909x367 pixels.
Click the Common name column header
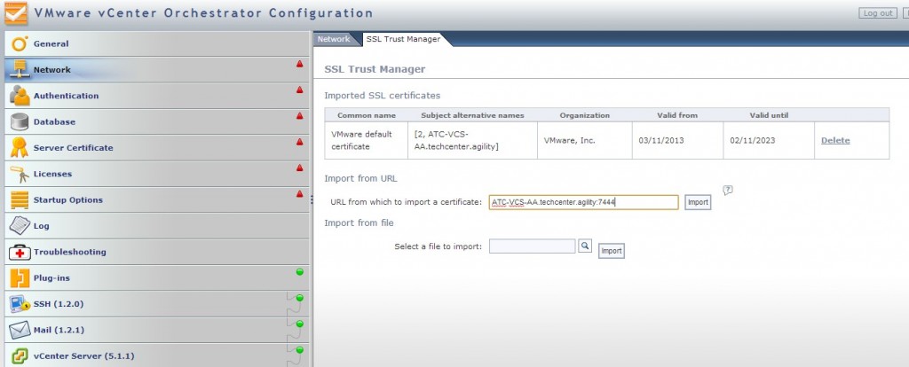[367, 115]
